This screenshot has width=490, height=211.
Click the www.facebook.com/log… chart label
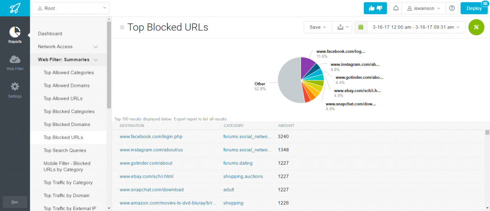point(341,54)
